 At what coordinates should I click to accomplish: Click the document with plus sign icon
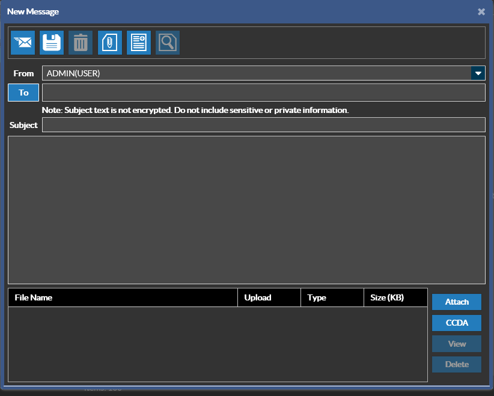click(x=139, y=43)
